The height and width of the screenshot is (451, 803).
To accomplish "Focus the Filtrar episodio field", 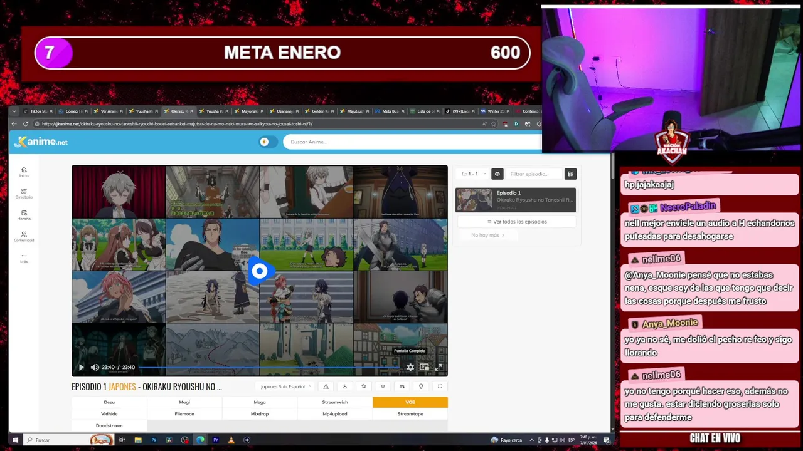I will coord(534,174).
